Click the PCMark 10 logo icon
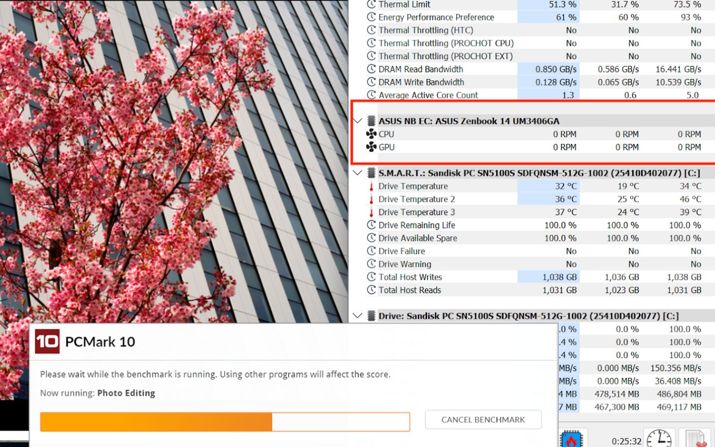This screenshot has width=715, height=447. coord(47,342)
